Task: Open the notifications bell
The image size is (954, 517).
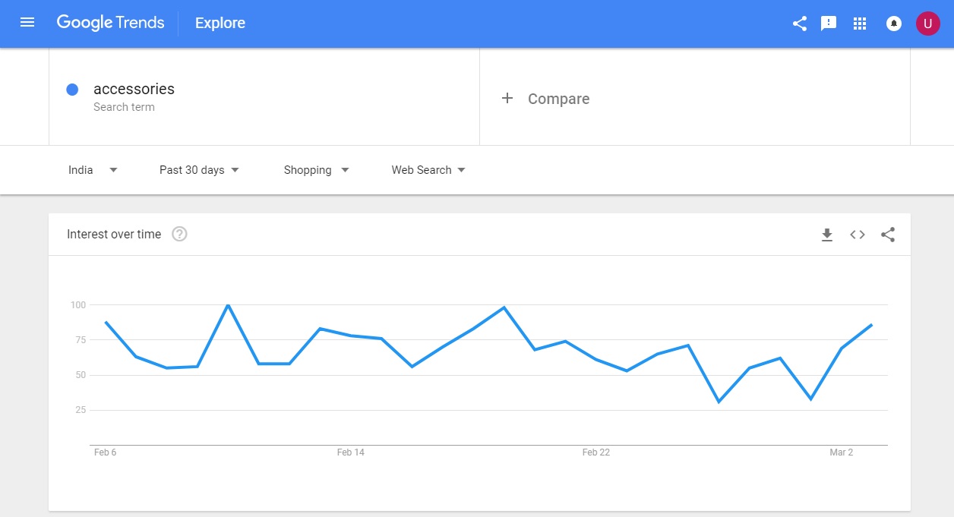Action: pyautogui.click(x=894, y=24)
